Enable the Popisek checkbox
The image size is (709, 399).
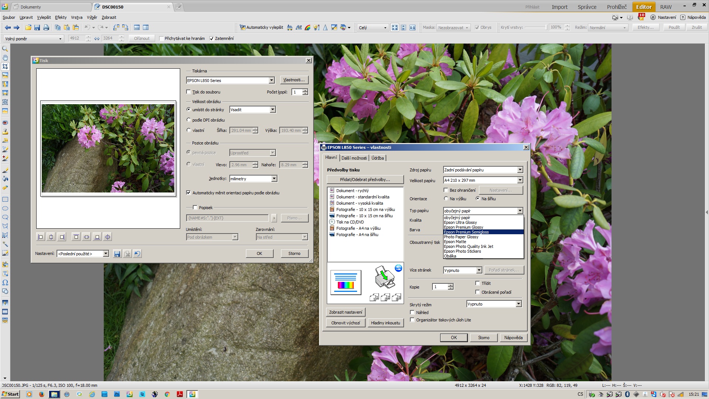(x=195, y=208)
